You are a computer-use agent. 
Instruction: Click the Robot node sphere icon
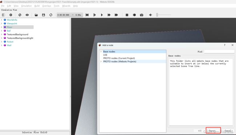click(x=5, y=42)
